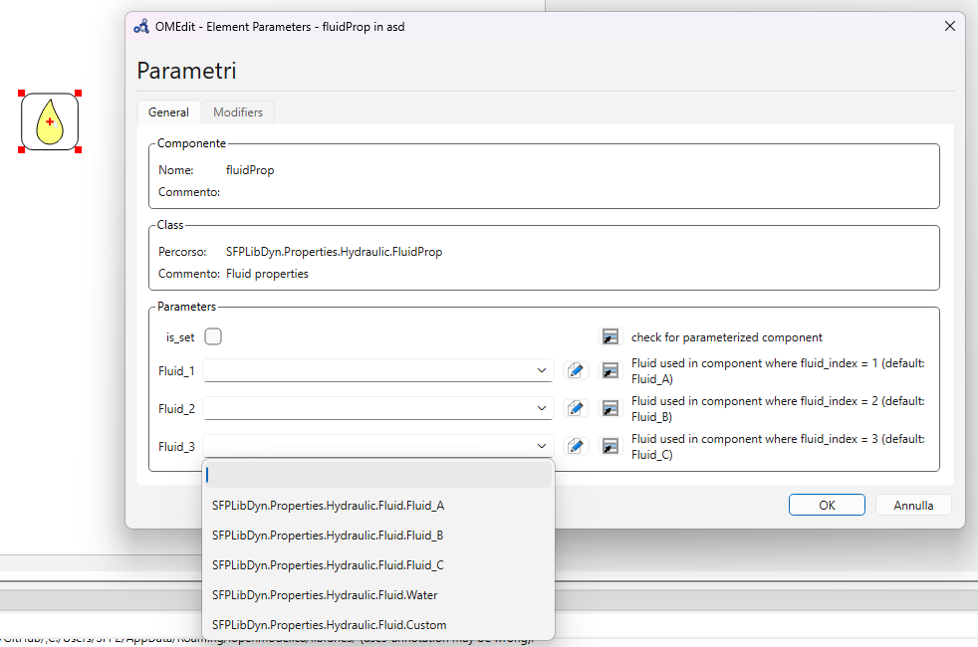978x647 pixels.
Task: Collapse the Fluid_3 dropdown arrow
Action: coord(542,446)
